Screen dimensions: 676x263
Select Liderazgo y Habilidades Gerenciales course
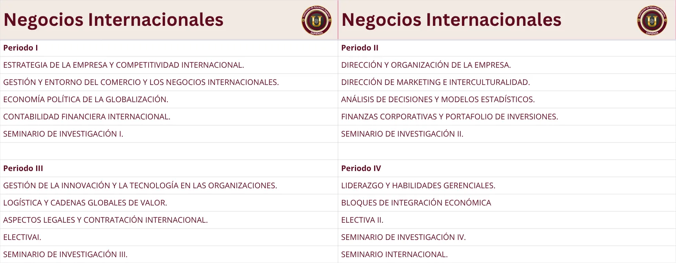pos(418,186)
